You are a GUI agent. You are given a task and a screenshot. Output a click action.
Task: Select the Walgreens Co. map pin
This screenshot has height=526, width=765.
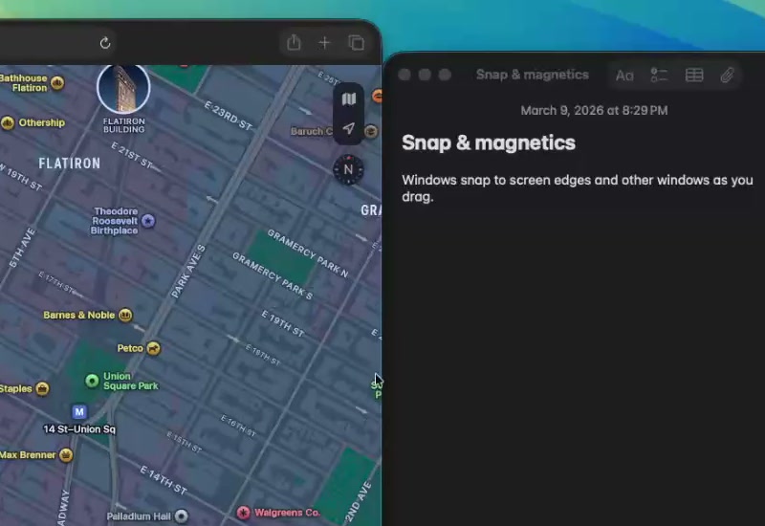tap(243, 513)
